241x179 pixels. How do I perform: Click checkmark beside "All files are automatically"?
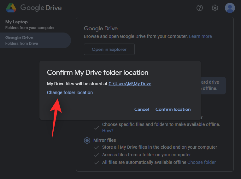[x=97, y=163]
